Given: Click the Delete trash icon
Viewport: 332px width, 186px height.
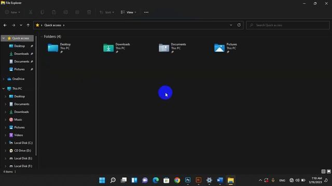Looking at the screenshot, I should tap(89, 12).
